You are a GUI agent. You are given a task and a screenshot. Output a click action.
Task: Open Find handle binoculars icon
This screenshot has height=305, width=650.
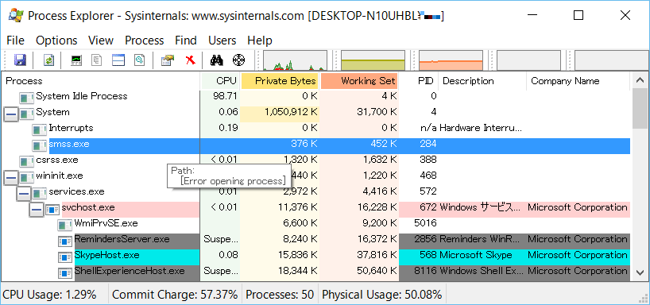coord(216,60)
